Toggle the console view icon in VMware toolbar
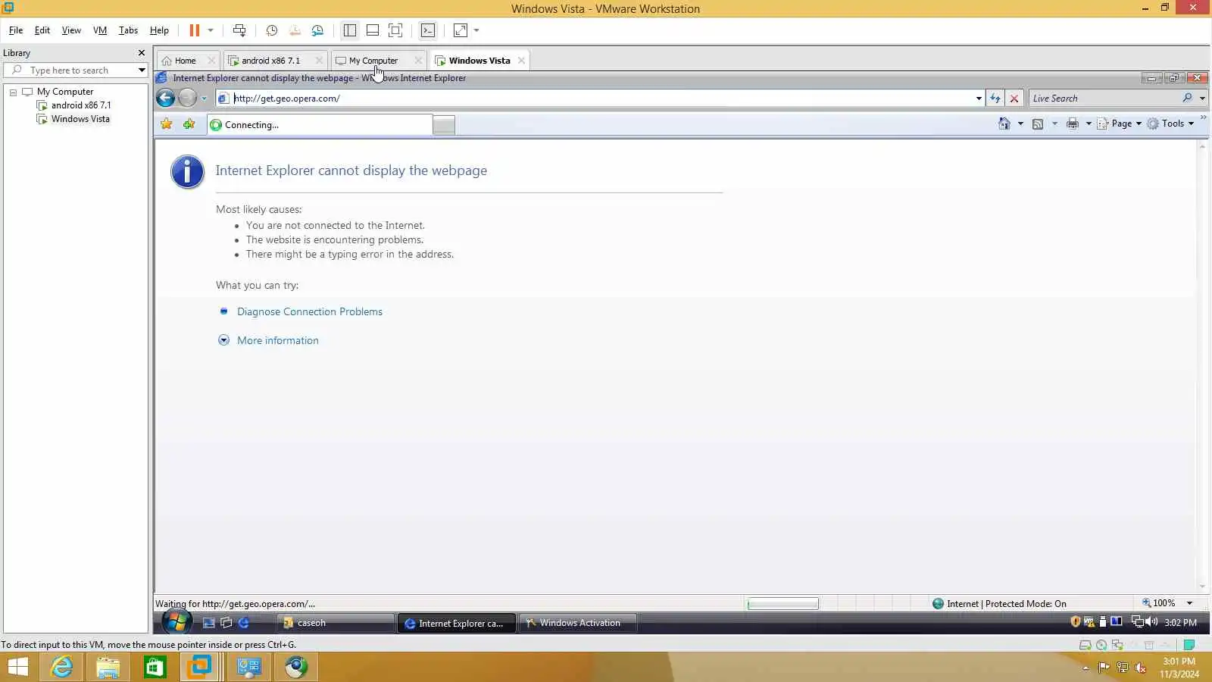The image size is (1212, 682). click(428, 30)
